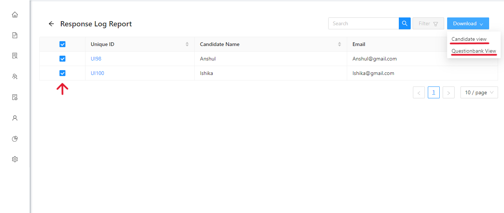The image size is (504, 213).
Task: Open the 10 / page size dropdown
Action: pyautogui.click(x=479, y=92)
